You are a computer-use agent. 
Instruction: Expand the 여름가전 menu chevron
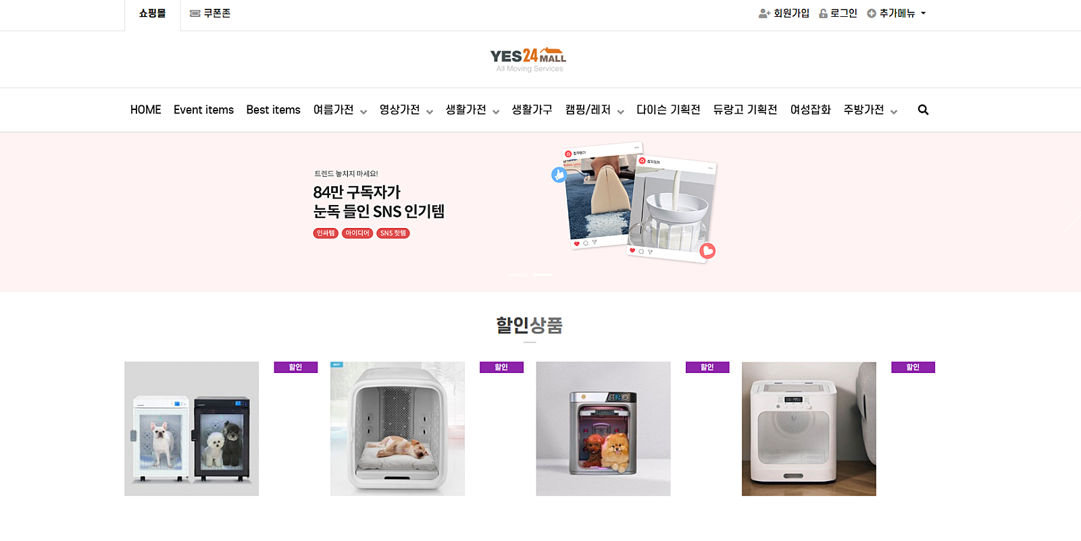[x=363, y=111]
